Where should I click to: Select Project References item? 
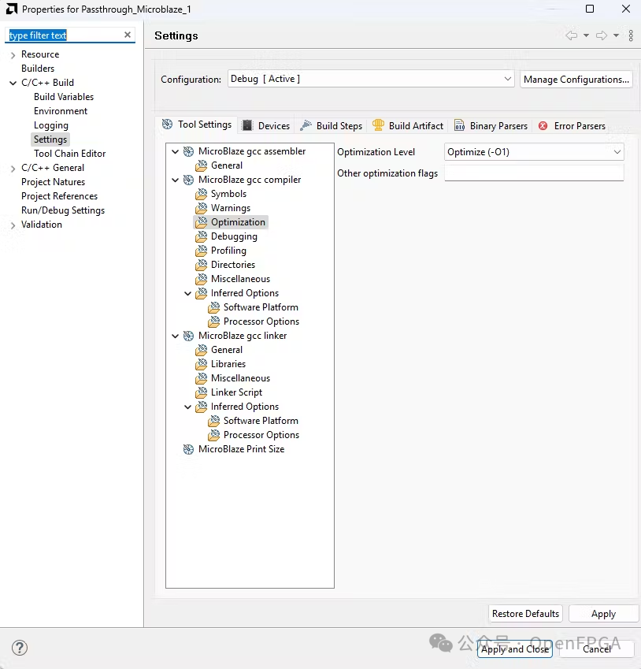click(x=59, y=196)
